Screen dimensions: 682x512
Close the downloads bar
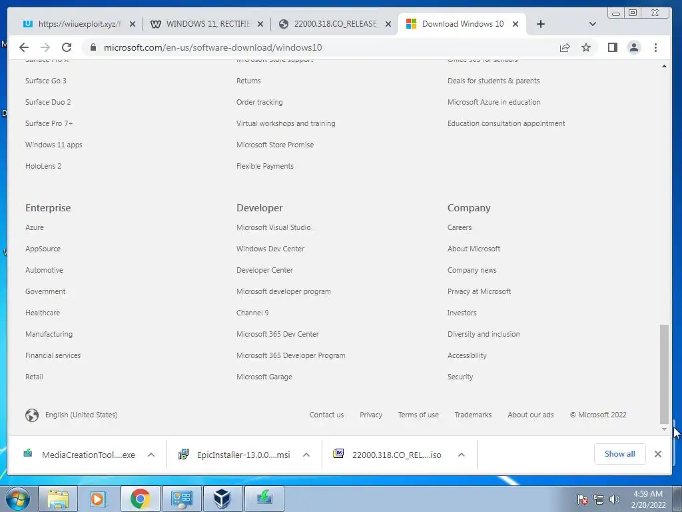658,454
